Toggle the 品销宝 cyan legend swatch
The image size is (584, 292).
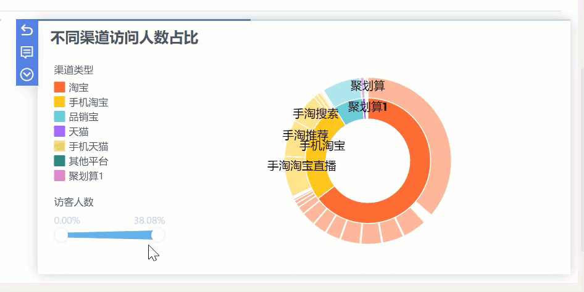[x=60, y=117]
